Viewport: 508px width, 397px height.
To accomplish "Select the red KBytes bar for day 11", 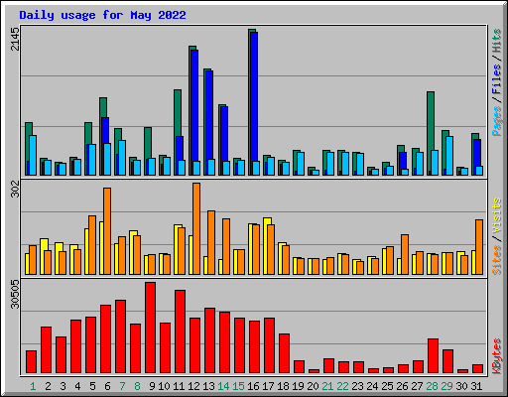I will (180, 331).
